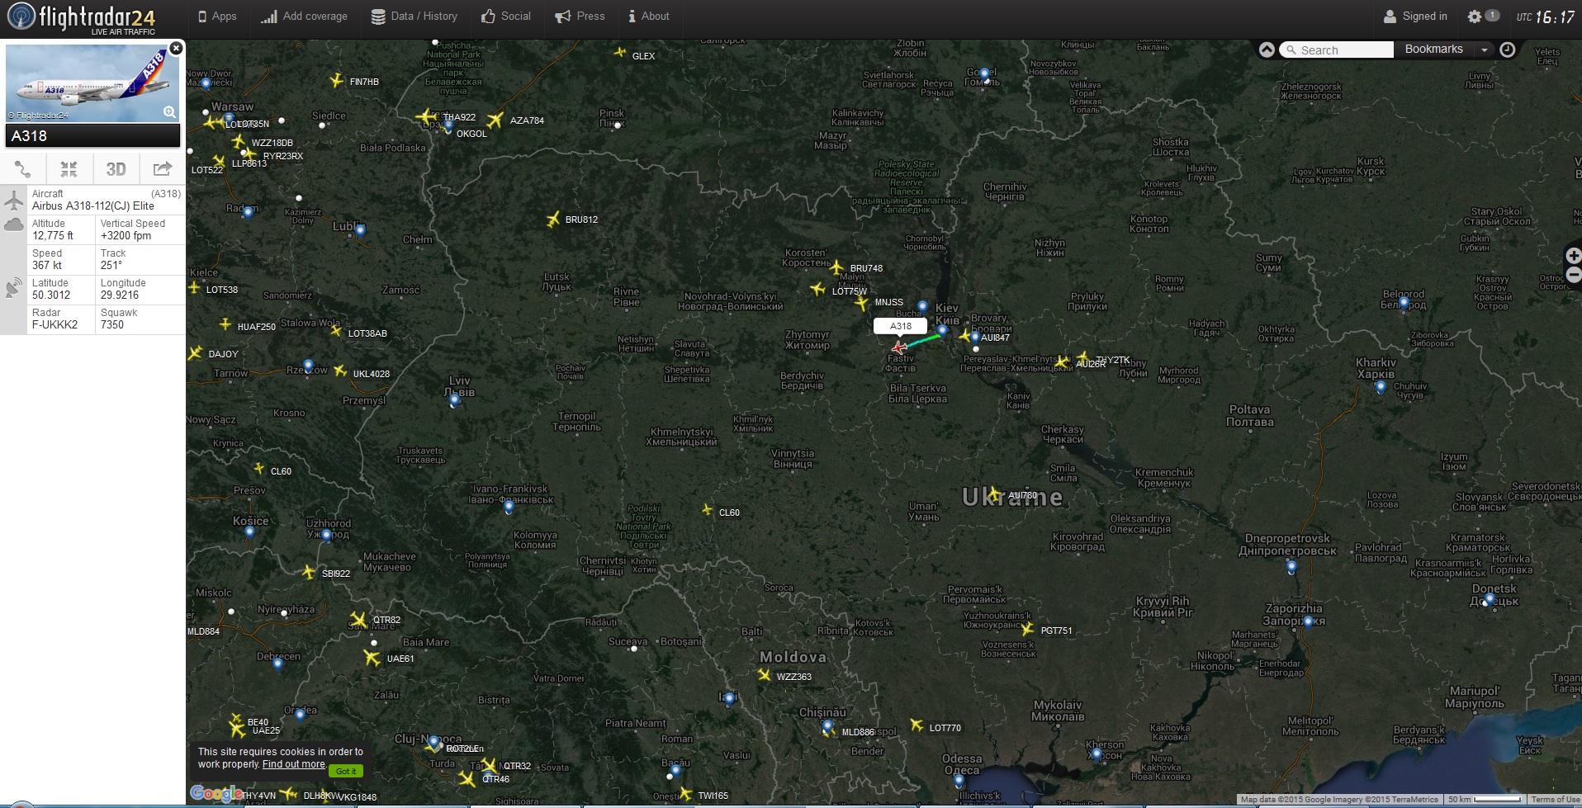Click the Signed in account button
Screen dimensions: 1582x808
pos(1415,17)
